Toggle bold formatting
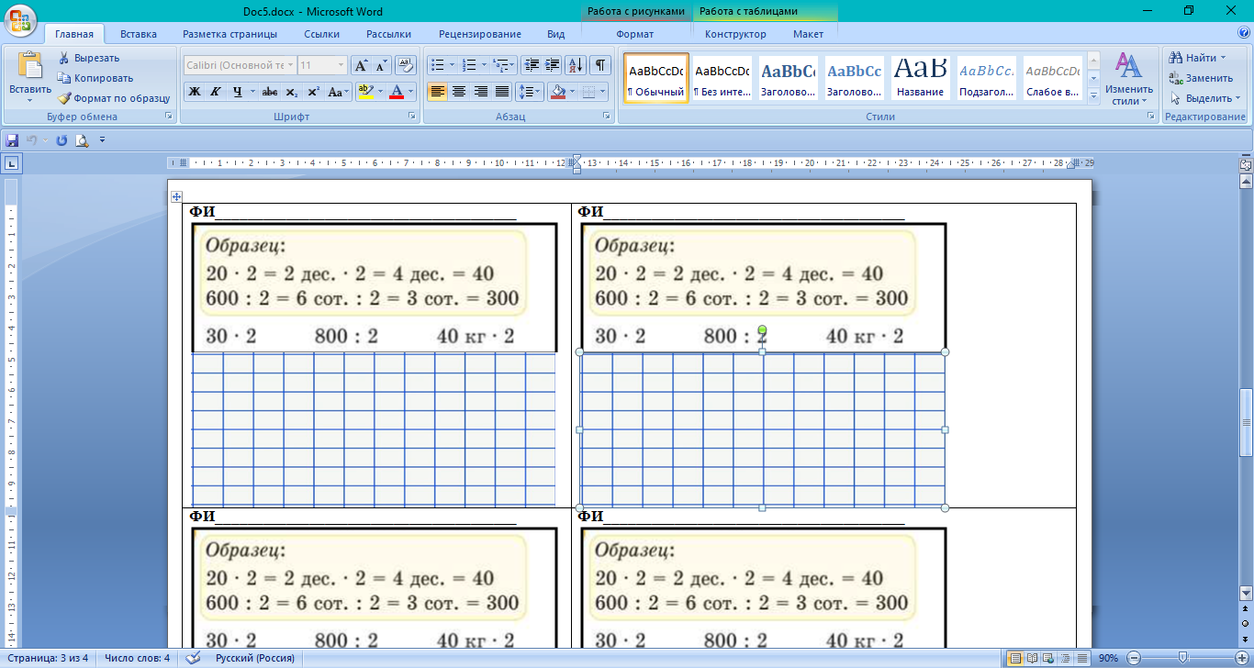The height and width of the screenshot is (668, 1254). (194, 92)
